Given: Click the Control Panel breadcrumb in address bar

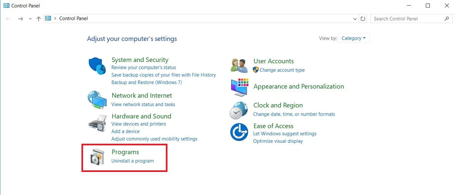Looking at the screenshot, I should click(x=73, y=18).
